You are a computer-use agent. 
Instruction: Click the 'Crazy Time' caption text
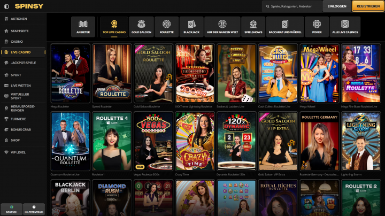click(182, 174)
